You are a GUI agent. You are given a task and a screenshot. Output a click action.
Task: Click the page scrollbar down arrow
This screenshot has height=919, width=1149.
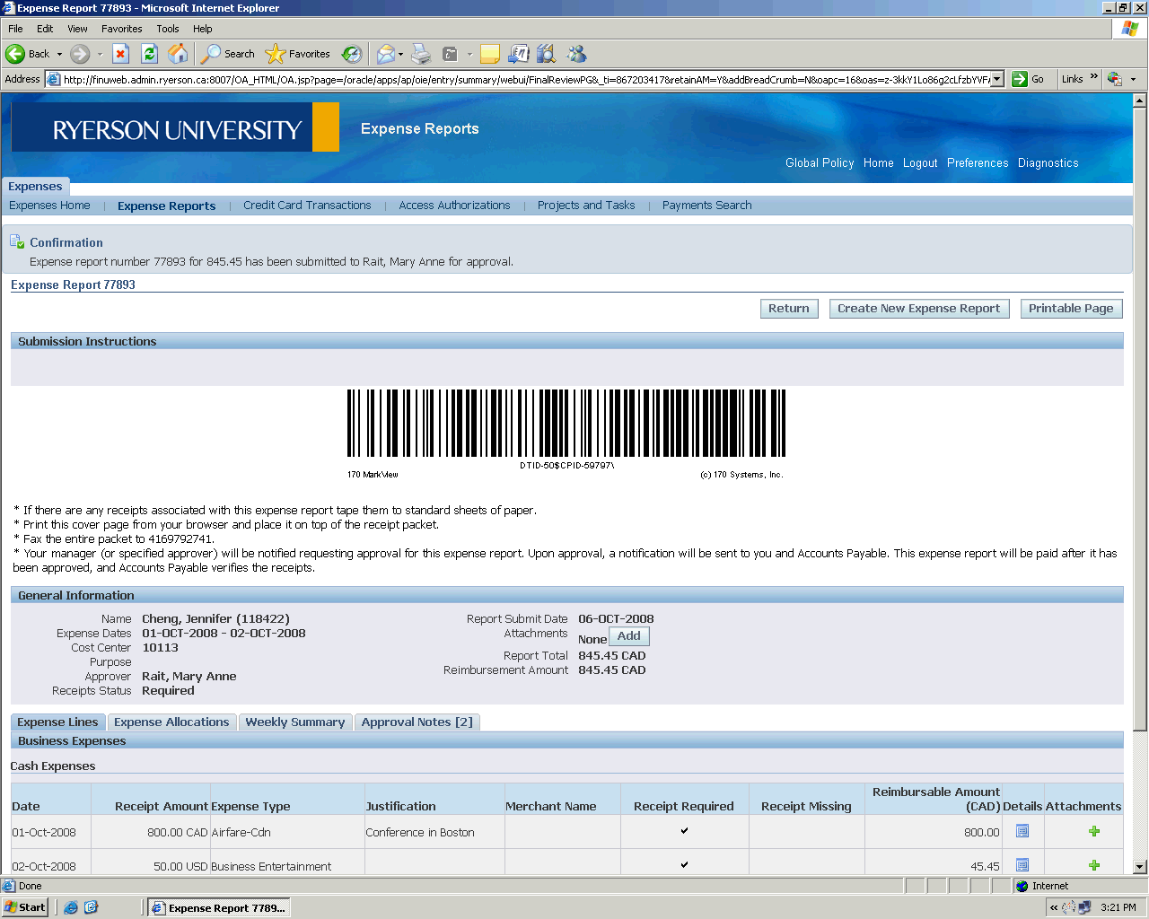click(1140, 867)
